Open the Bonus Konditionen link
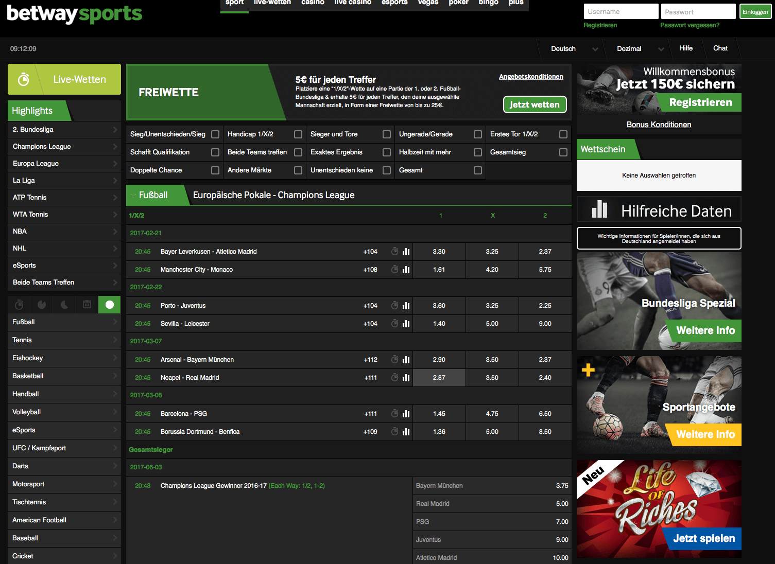775x564 pixels. (659, 125)
